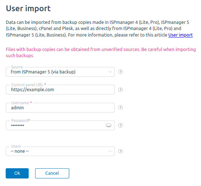The height and width of the screenshot is (186, 201).
Task: Click the Username field's question mark icon
Action: tap(120, 107)
